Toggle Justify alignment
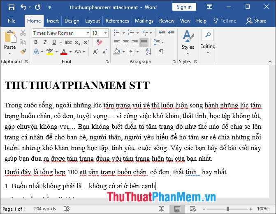276x214 pixels. point(144,42)
